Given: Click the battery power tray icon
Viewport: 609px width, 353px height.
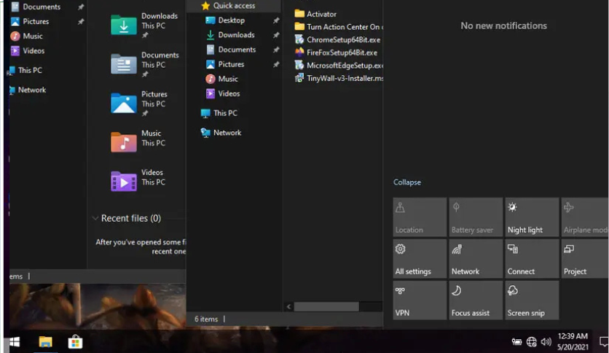Looking at the screenshot, I should coord(516,342).
